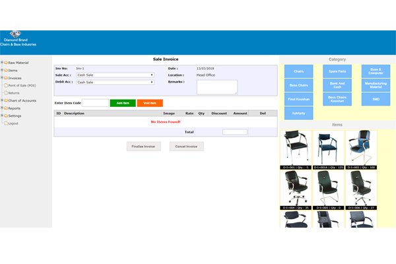396x264 pixels.
Task: Expand the Raw Material tree node
Action: 2,63
